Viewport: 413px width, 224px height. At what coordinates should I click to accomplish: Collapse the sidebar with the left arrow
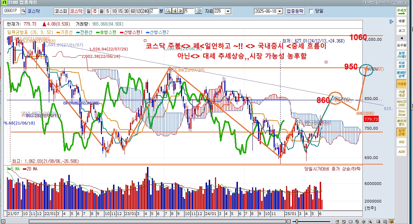(x=402, y=38)
